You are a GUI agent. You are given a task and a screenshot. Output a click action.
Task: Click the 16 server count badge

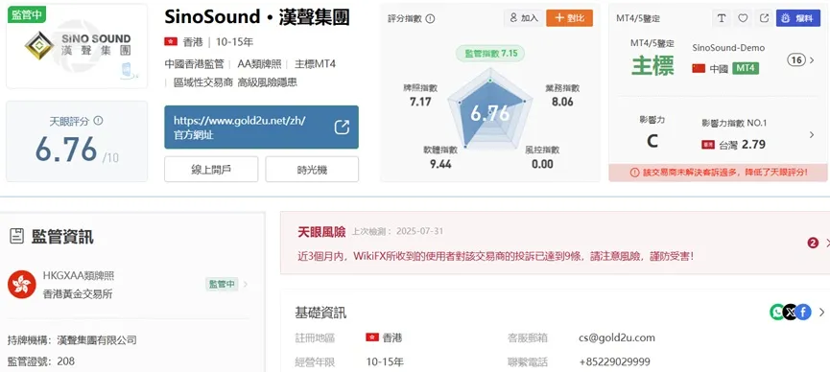(796, 60)
